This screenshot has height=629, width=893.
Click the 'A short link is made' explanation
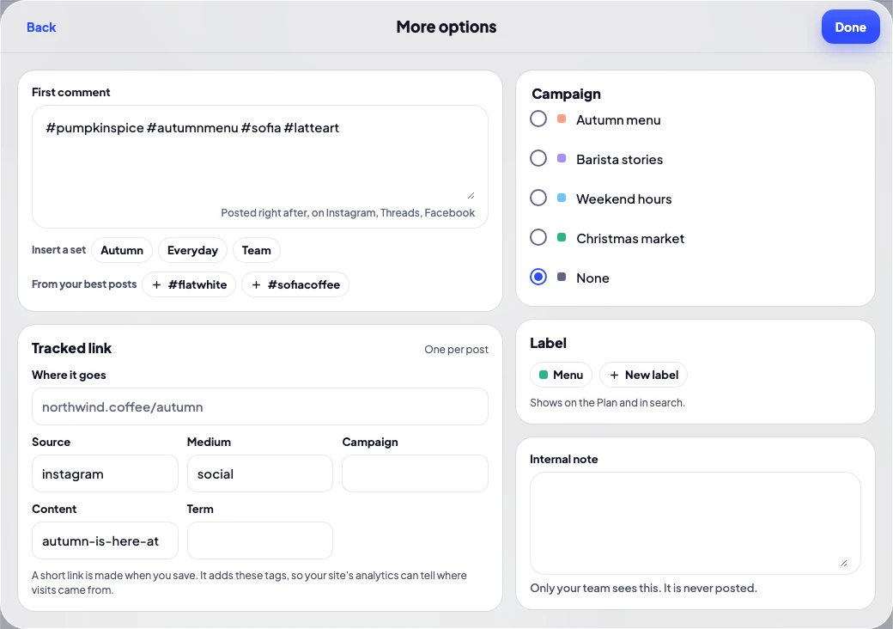(x=249, y=583)
